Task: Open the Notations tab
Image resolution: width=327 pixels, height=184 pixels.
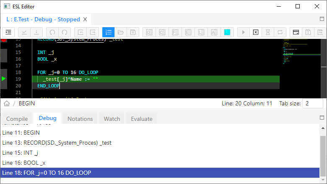Action: pyautogui.click(x=80, y=119)
